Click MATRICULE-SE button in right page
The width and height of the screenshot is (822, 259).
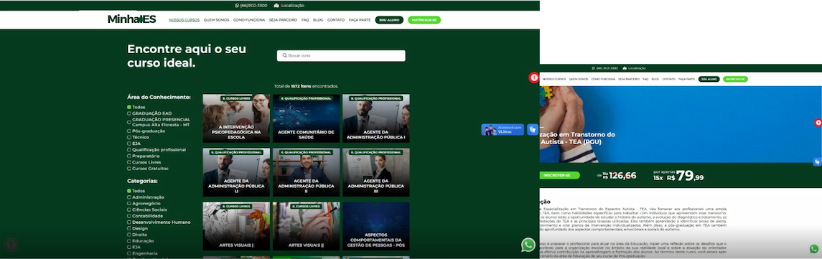736,79
